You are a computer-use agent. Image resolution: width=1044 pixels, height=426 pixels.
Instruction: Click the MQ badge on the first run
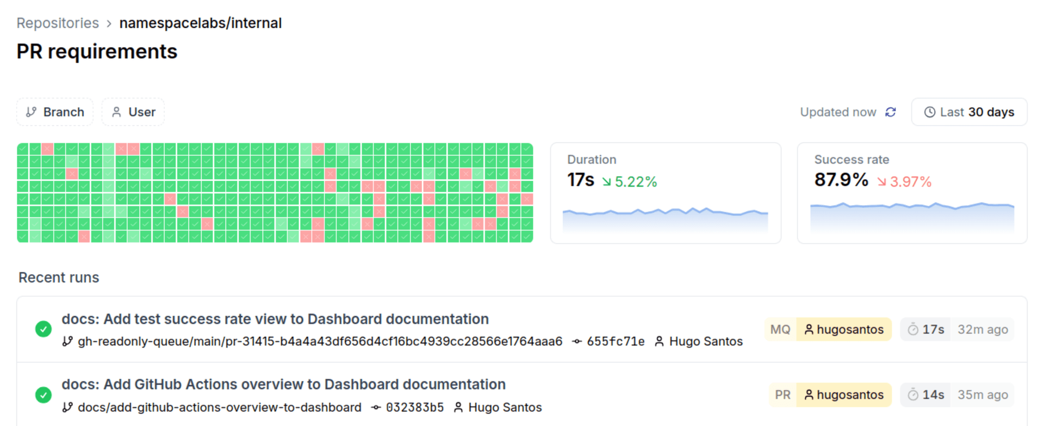780,329
